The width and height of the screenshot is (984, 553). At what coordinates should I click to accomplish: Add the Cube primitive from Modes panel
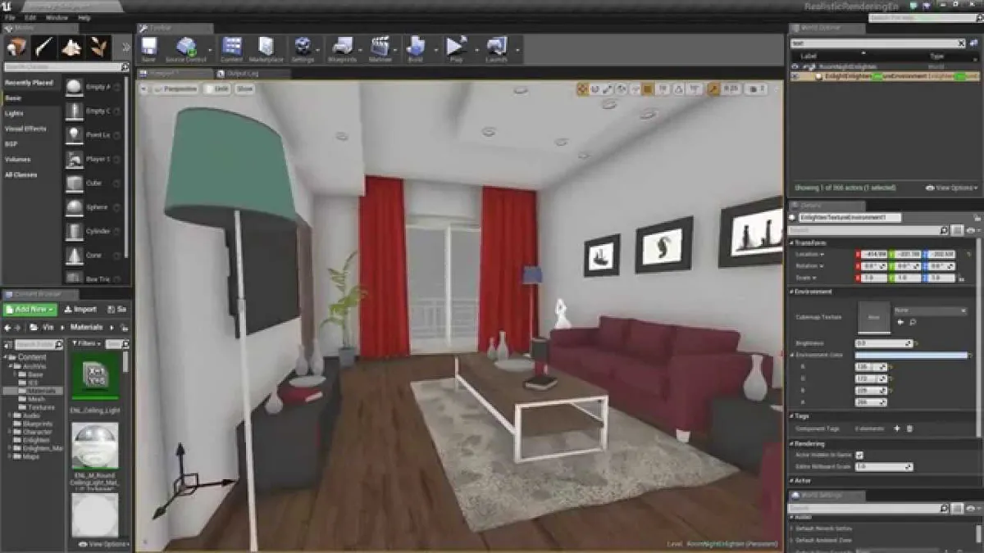point(93,184)
